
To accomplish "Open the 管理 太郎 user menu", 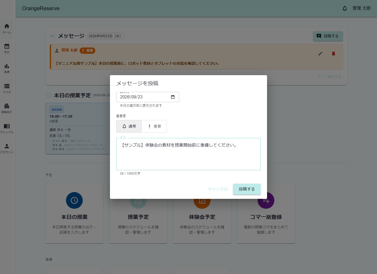I will (362, 8).
